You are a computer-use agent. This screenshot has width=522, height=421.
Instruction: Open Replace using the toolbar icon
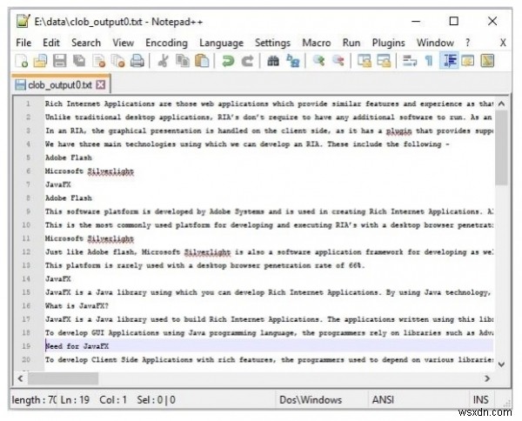pyautogui.click(x=293, y=61)
